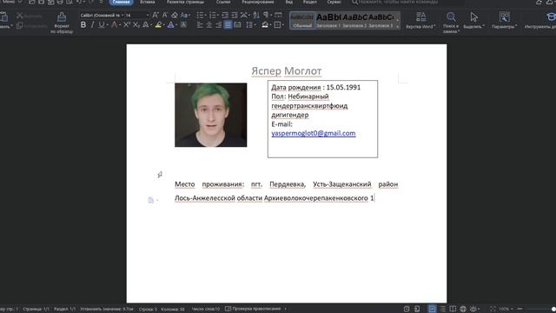Toggle bold formatting
The height and width of the screenshot is (313, 556).
[x=83, y=25]
